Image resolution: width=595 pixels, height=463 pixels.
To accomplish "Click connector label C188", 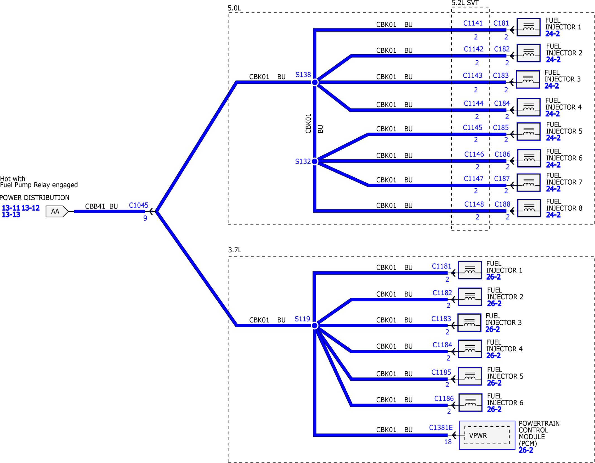I will pos(502,204).
